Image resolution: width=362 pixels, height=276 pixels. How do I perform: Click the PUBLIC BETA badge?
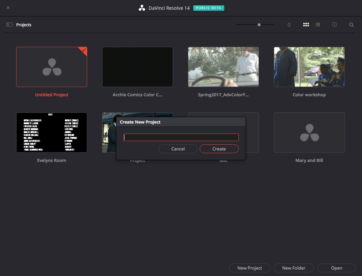[x=208, y=8]
